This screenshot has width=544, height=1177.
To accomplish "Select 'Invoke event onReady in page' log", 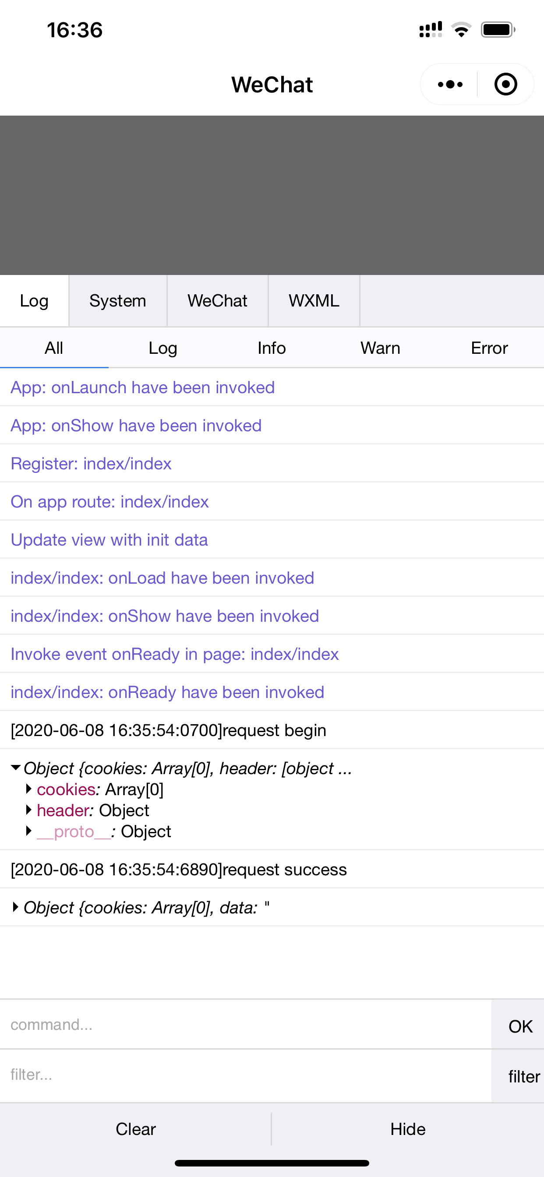I will point(272,654).
